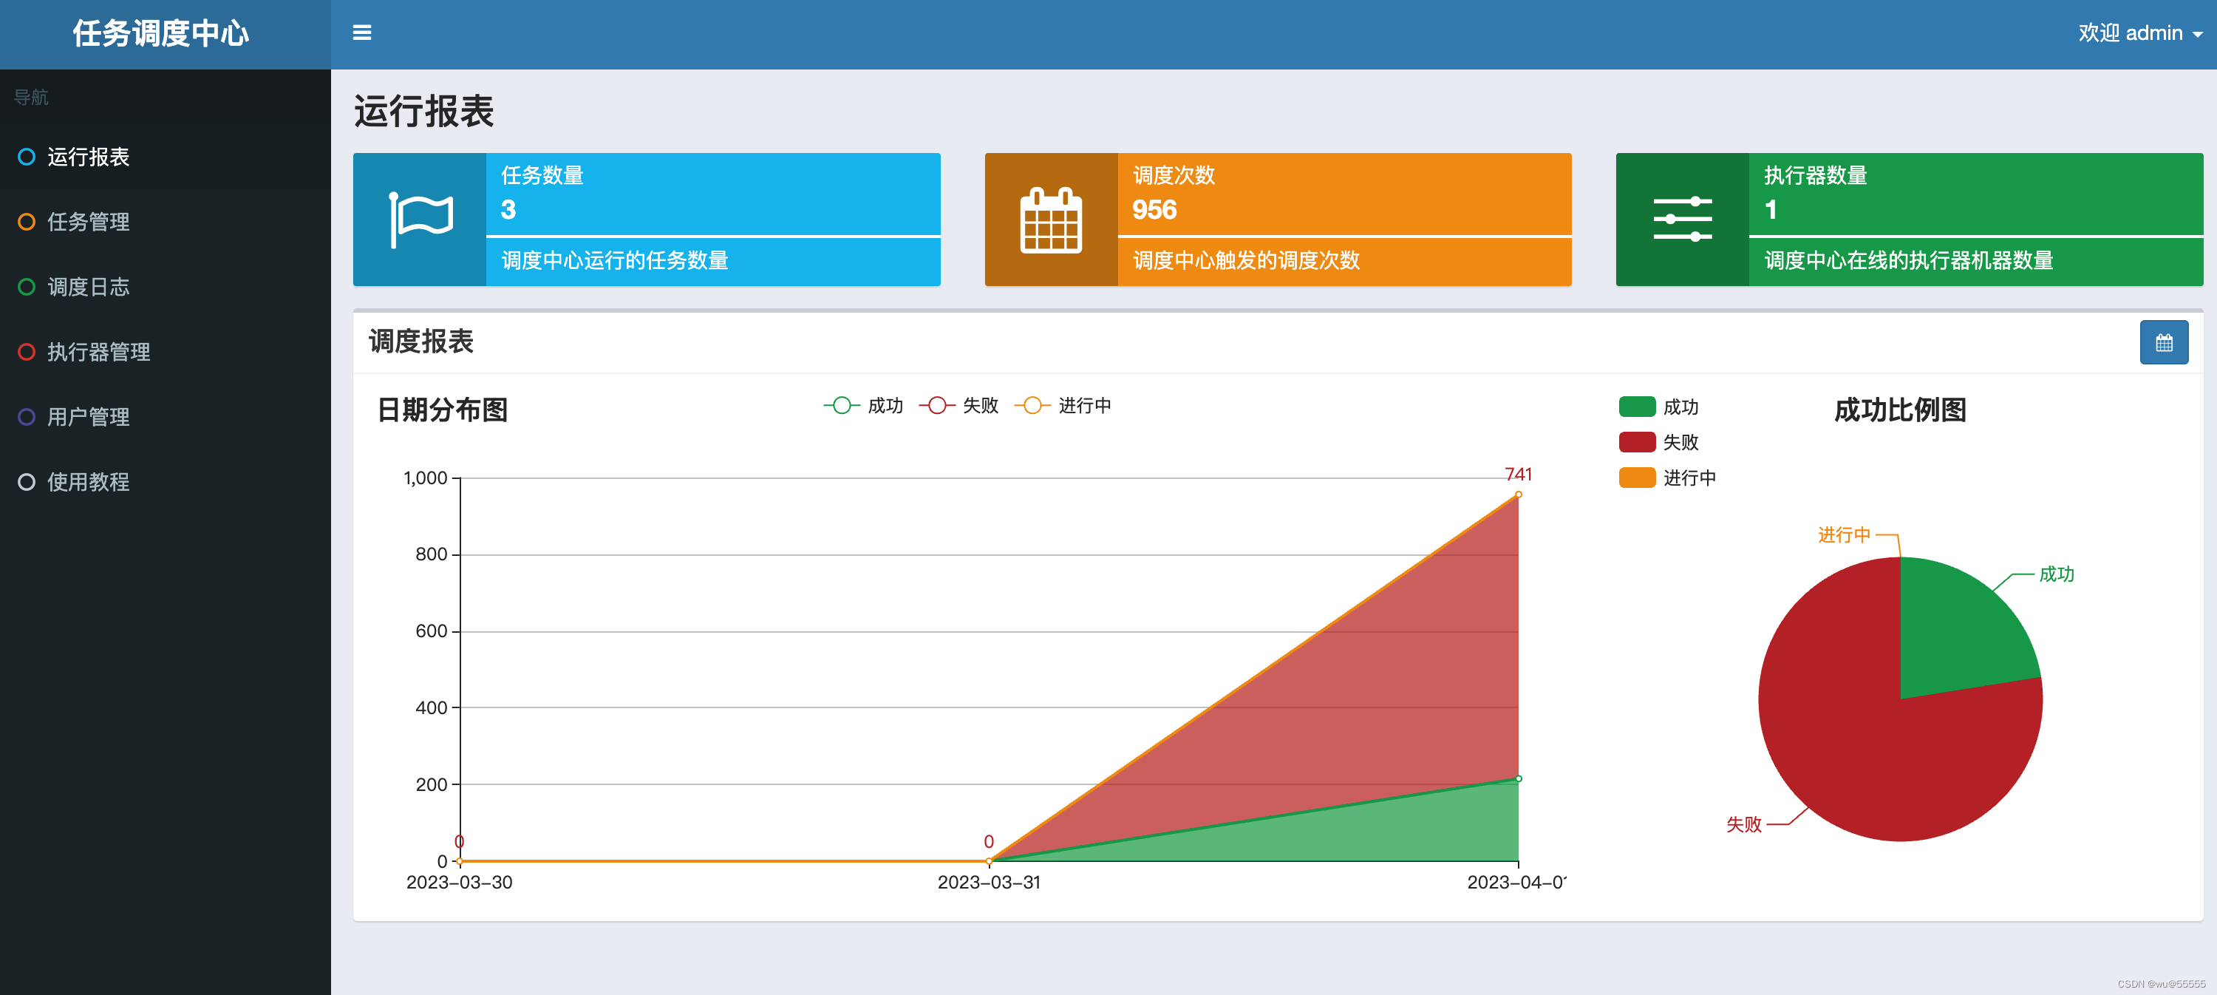Toggle green 成功 swatch in pie legend
2217x995 pixels.
coord(1637,407)
